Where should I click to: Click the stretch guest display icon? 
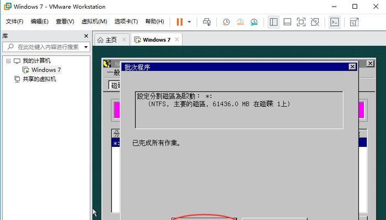click(x=354, y=22)
